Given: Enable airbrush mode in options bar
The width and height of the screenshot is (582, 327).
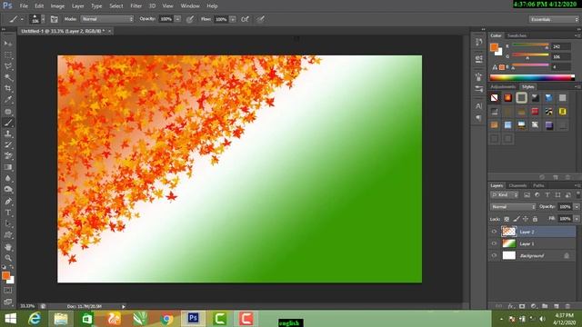Looking at the screenshot, I should 245,19.
